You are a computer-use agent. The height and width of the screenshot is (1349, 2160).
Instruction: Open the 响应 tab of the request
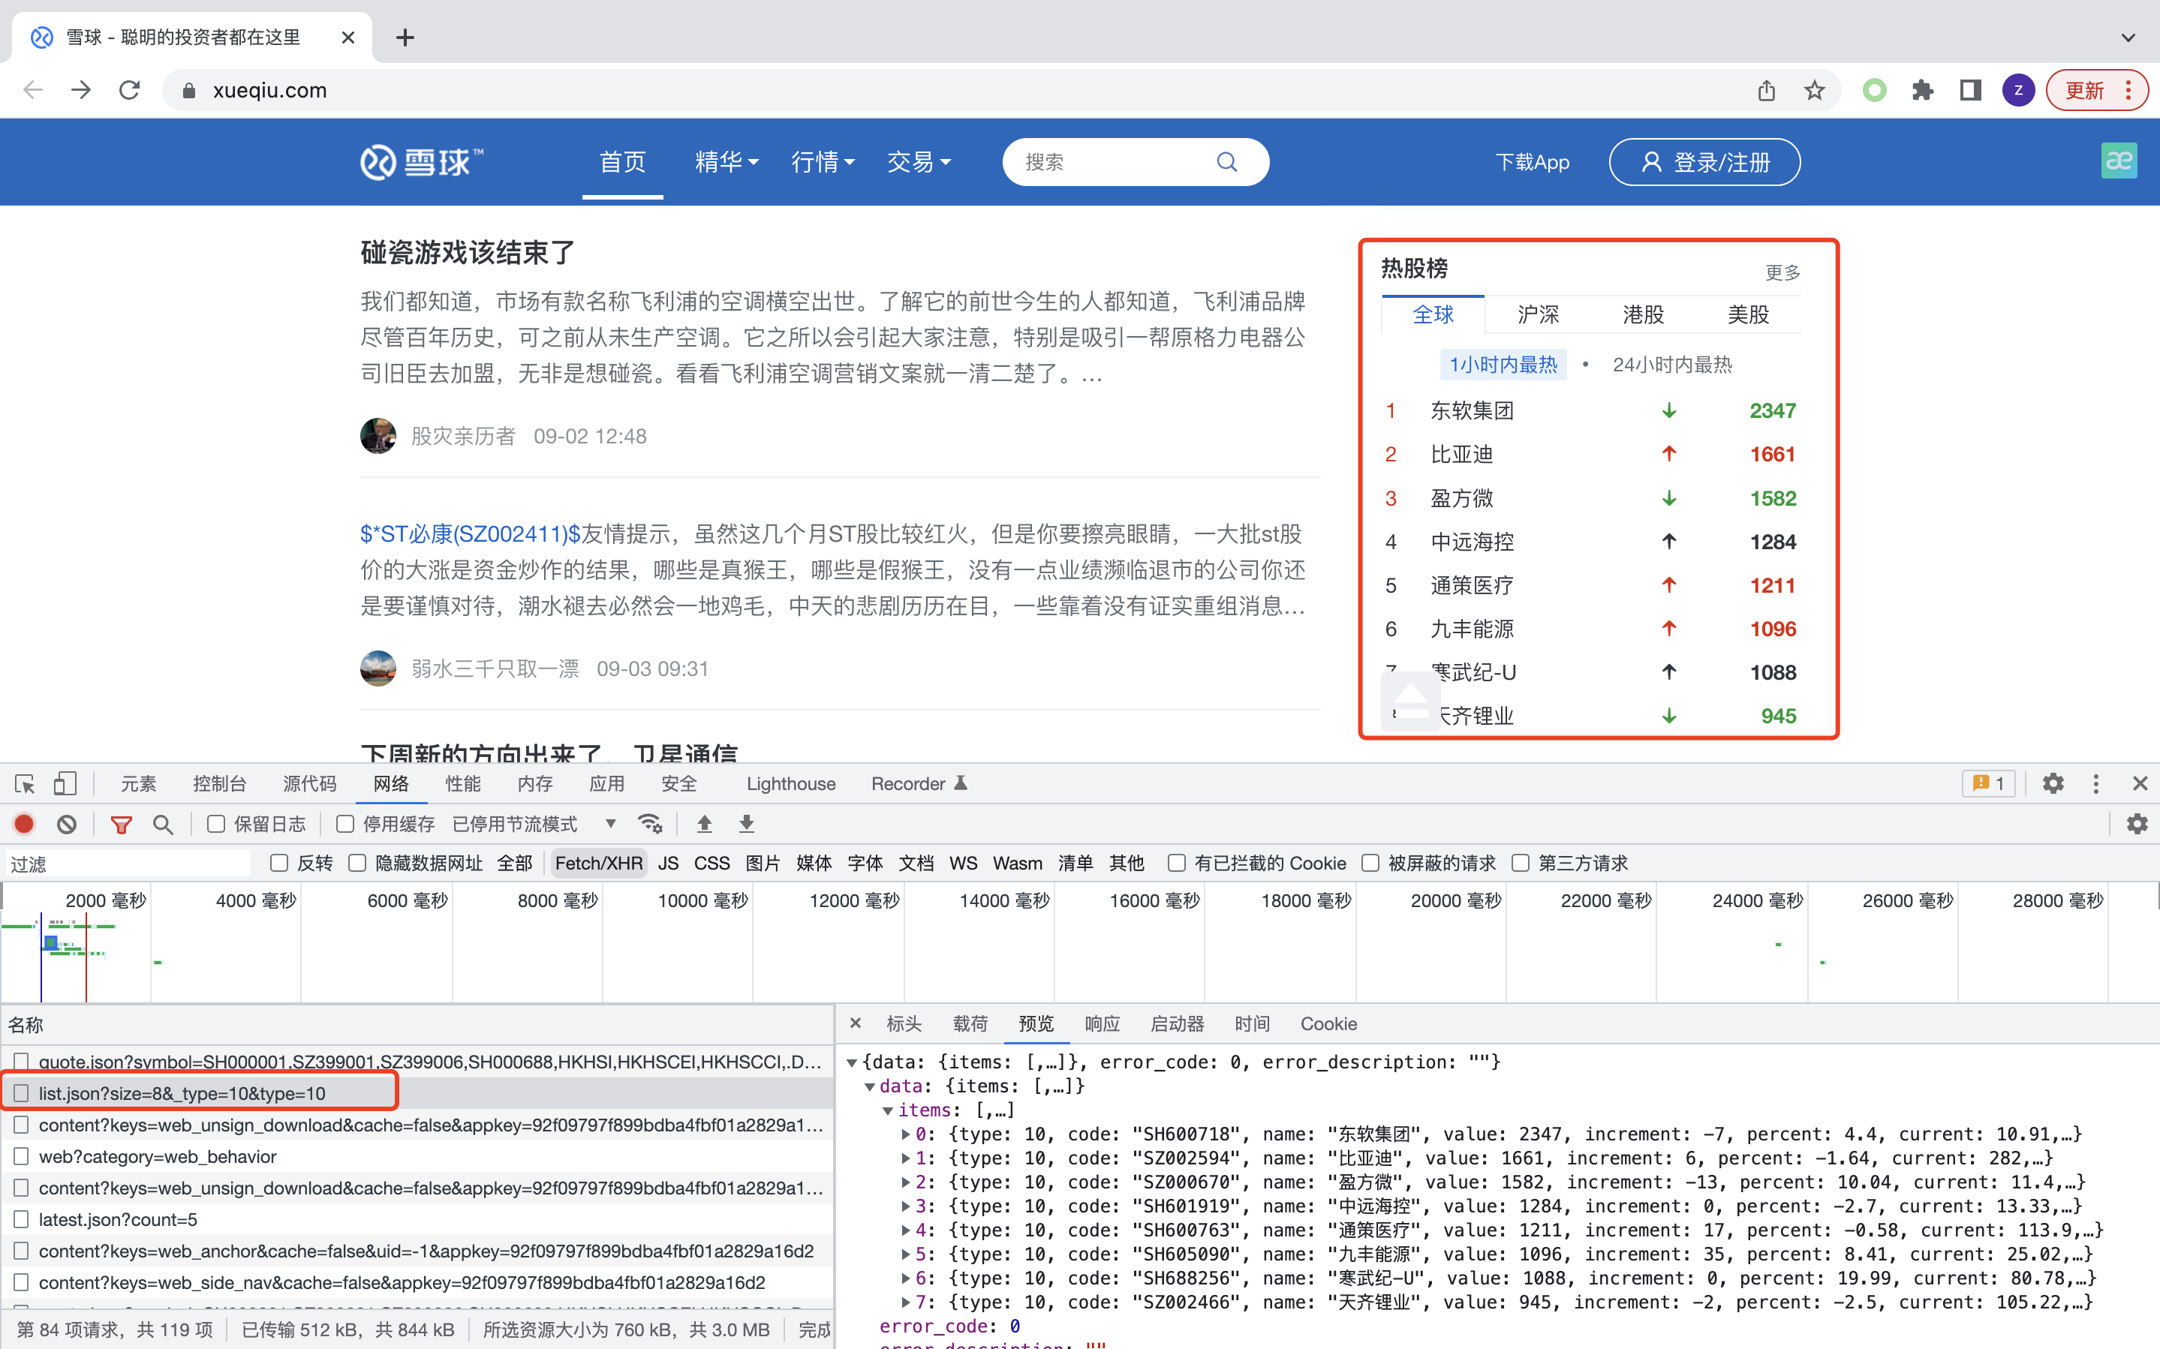(1102, 1023)
